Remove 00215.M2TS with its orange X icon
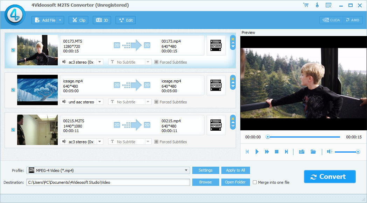The width and height of the screenshot is (367, 203). [233, 119]
